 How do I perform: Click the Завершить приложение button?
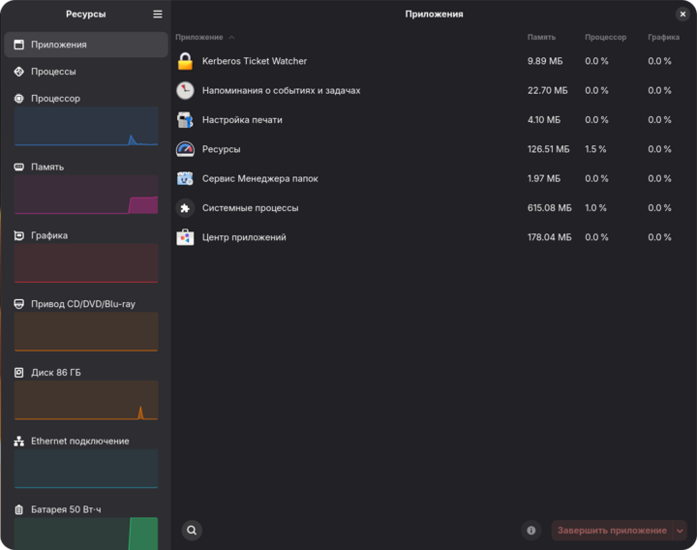tap(612, 531)
